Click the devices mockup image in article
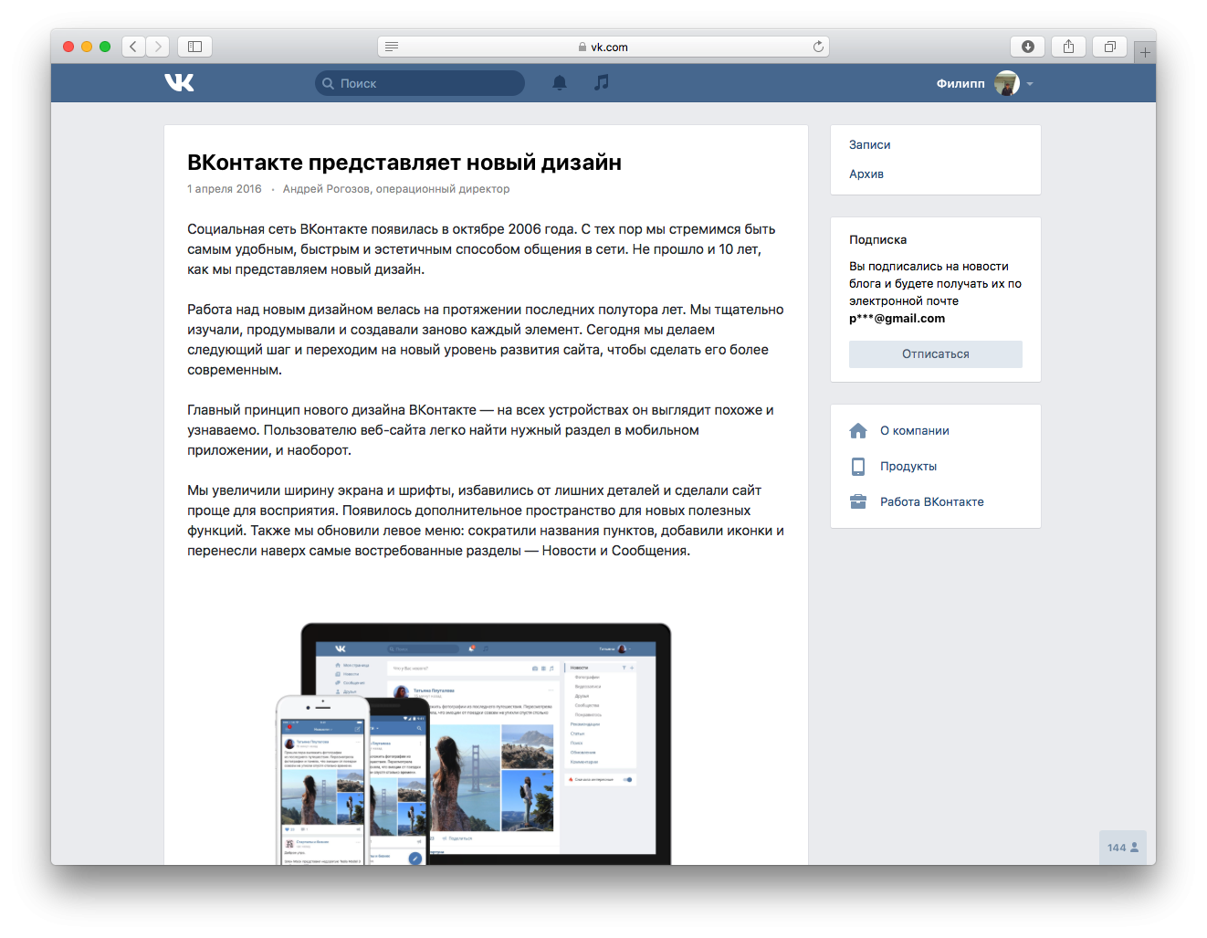This screenshot has width=1207, height=938. click(x=474, y=743)
